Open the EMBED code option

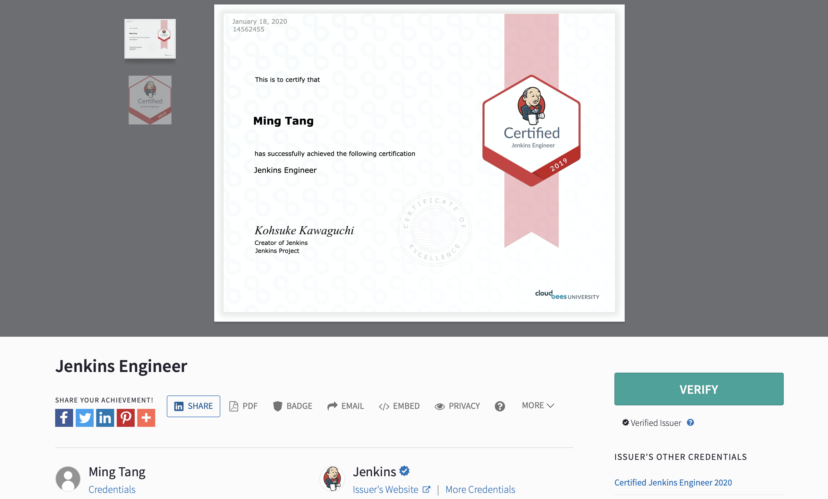point(399,406)
